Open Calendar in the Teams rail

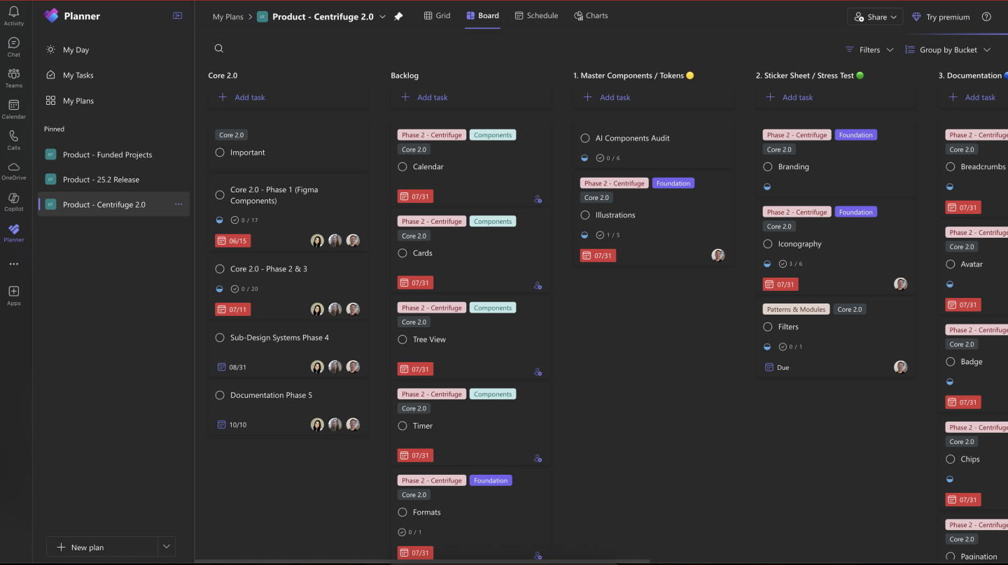pos(14,109)
